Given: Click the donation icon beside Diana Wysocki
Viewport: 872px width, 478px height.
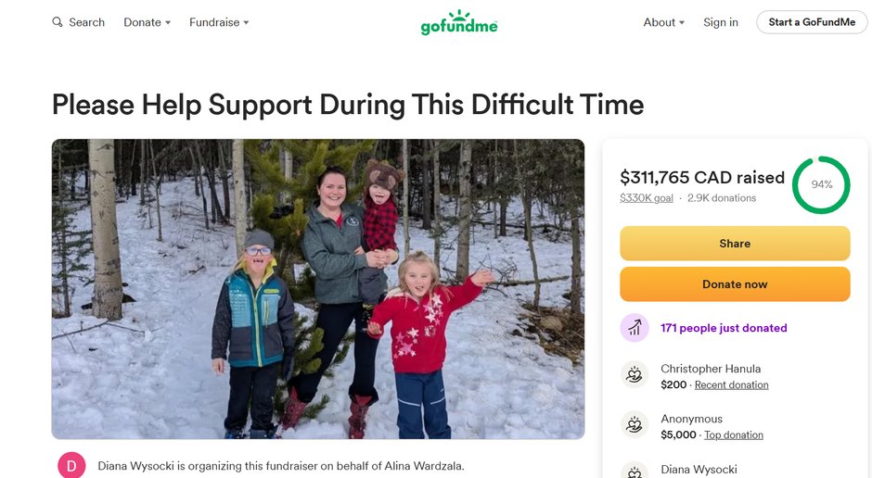Looking at the screenshot, I should pos(635,472).
